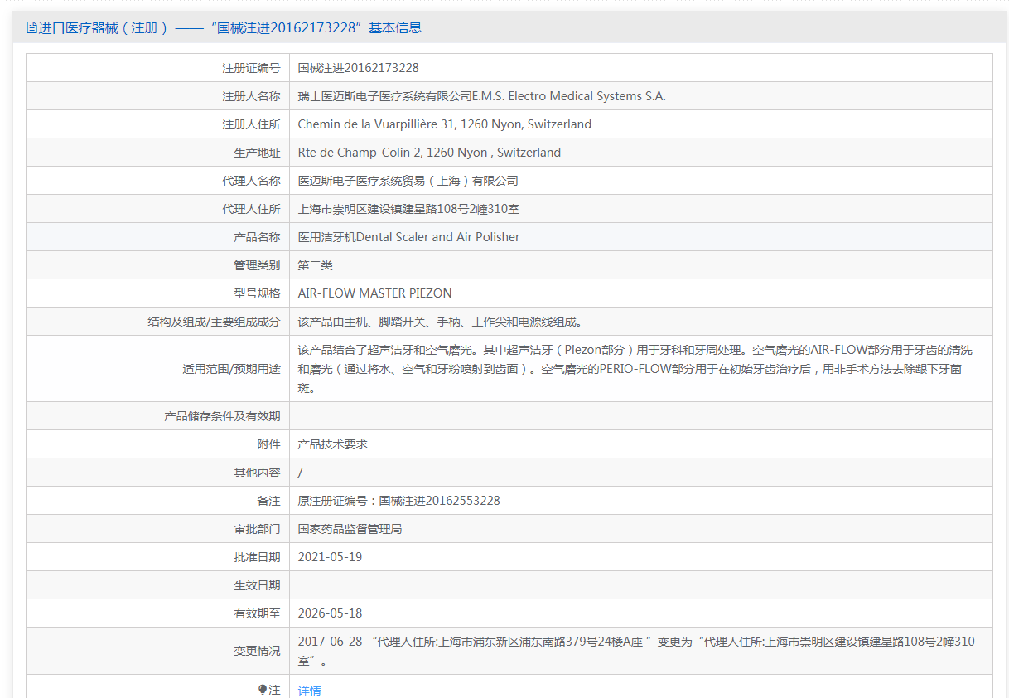Select the management category value 第二类
The height and width of the screenshot is (698, 1009).
click(x=316, y=265)
